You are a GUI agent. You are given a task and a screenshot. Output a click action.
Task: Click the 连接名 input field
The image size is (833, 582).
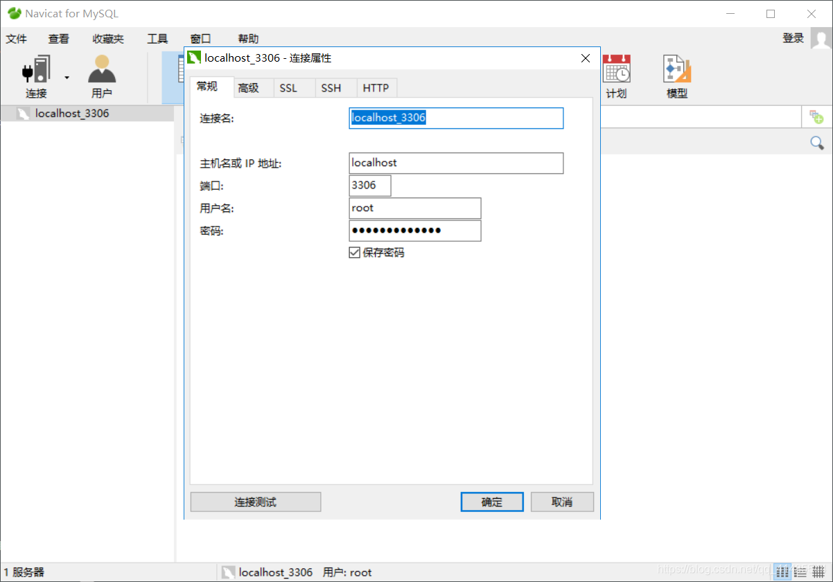(x=456, y=118)
